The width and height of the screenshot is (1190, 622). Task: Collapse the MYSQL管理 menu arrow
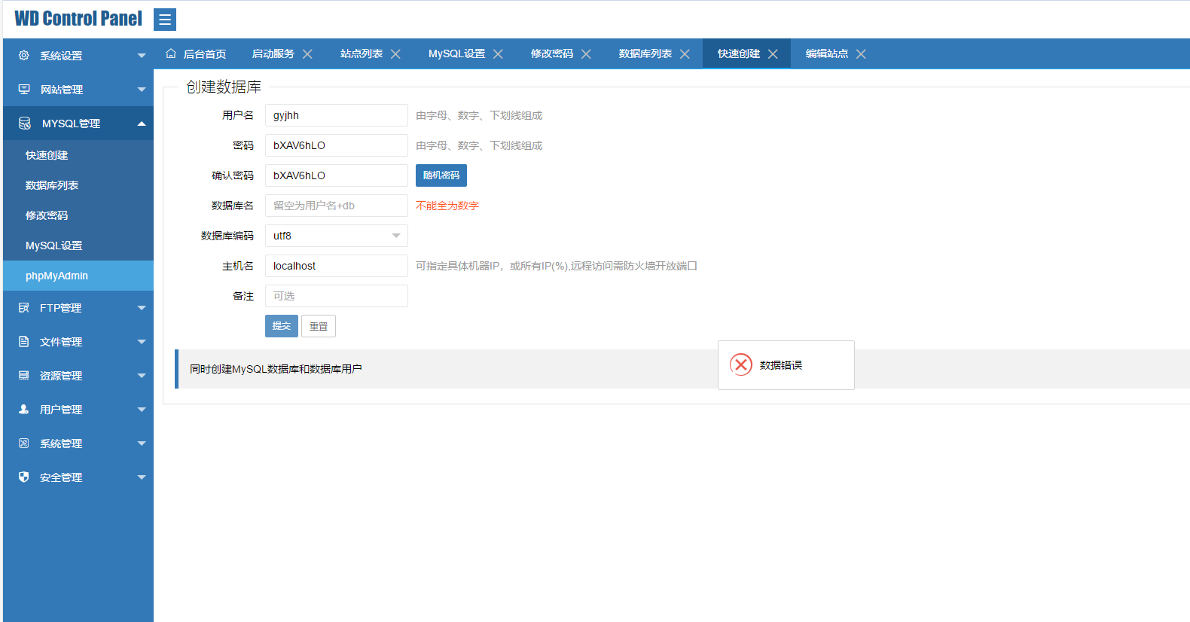142,123
